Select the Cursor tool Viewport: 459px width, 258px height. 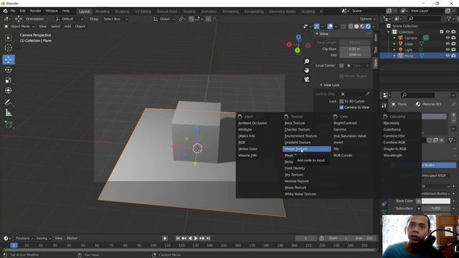[8, 48]
